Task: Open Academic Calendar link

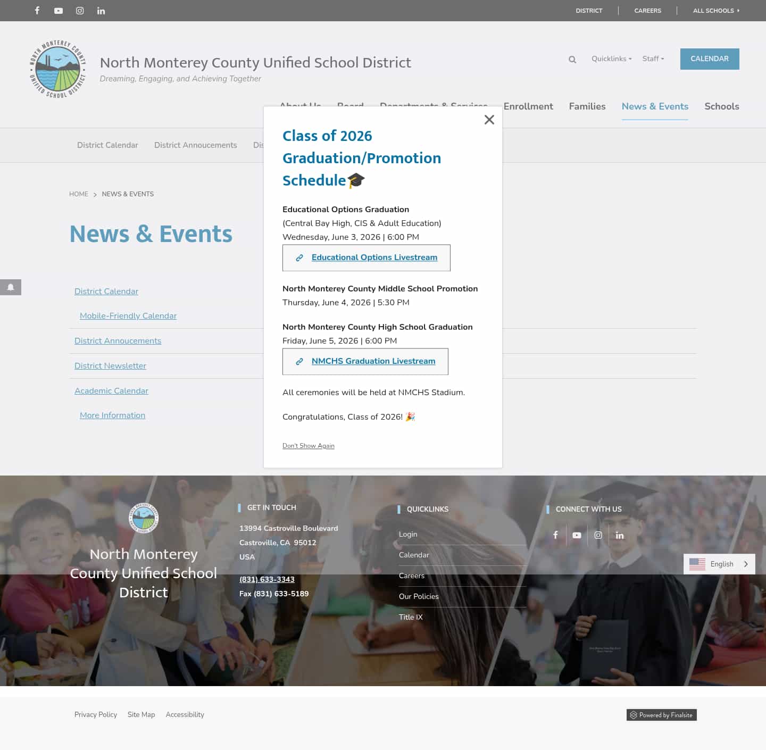Action: [x=111, y=391]
